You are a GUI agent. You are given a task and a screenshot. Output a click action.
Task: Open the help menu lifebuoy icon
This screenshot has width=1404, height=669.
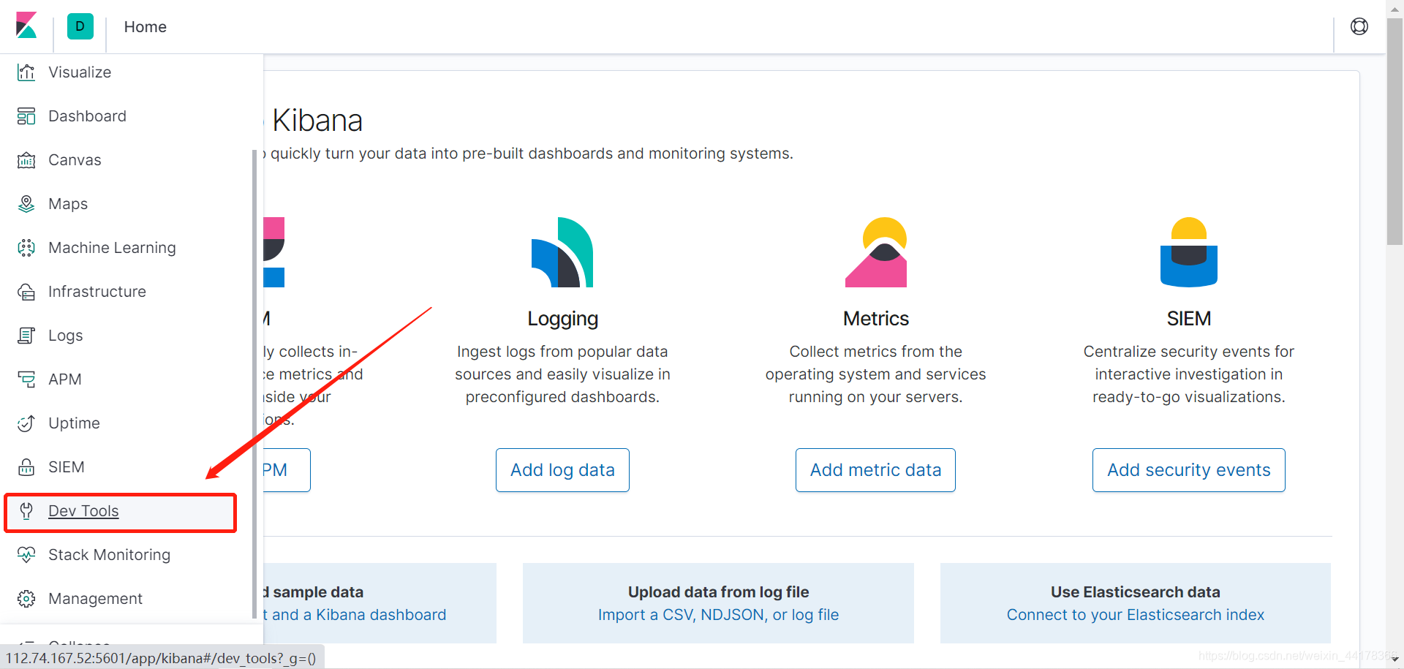point(1359,27)
